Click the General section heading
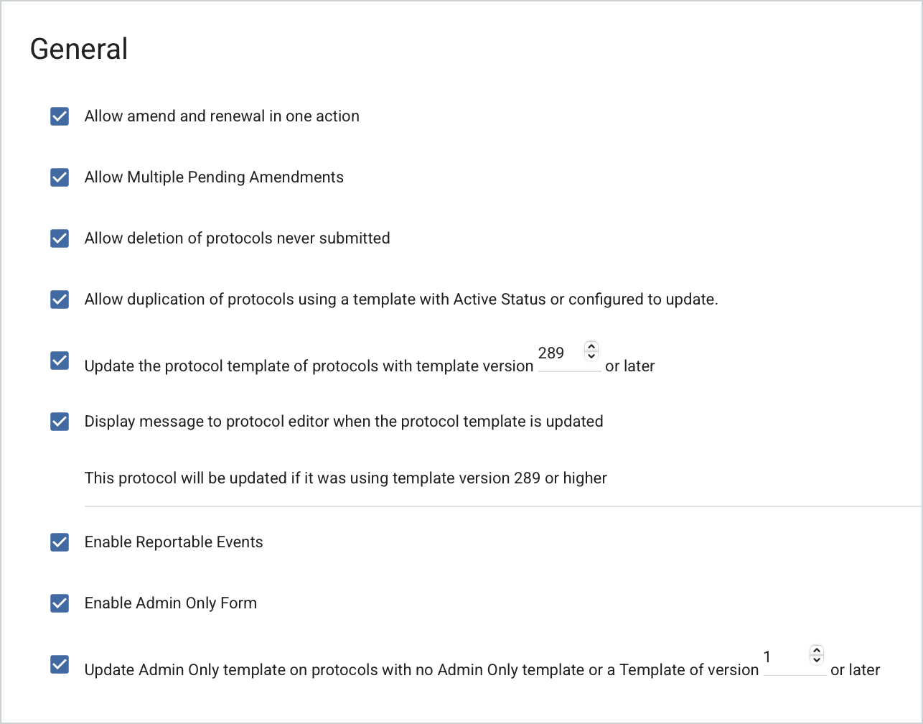Viewport: 923px width, 724px height. 79,49
